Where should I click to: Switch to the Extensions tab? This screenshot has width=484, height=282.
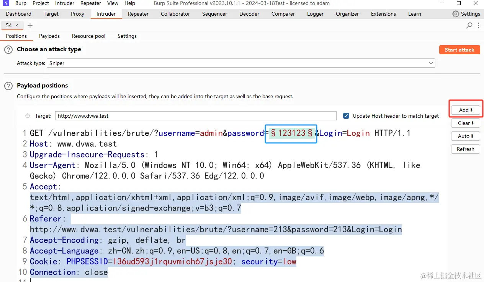[383, 14]
